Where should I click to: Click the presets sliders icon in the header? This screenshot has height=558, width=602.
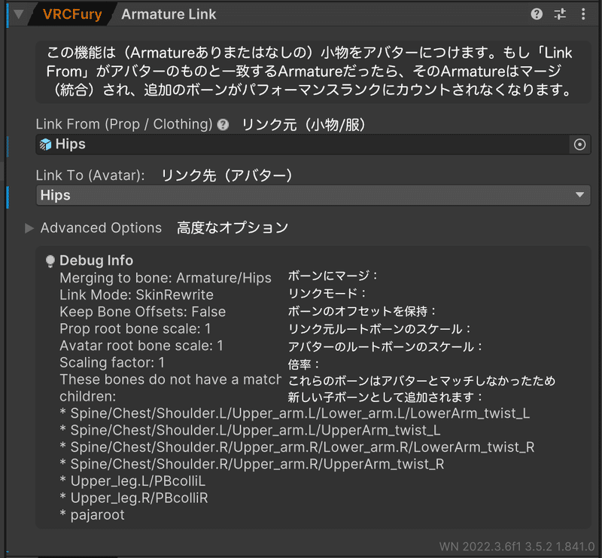click(558, 14)
